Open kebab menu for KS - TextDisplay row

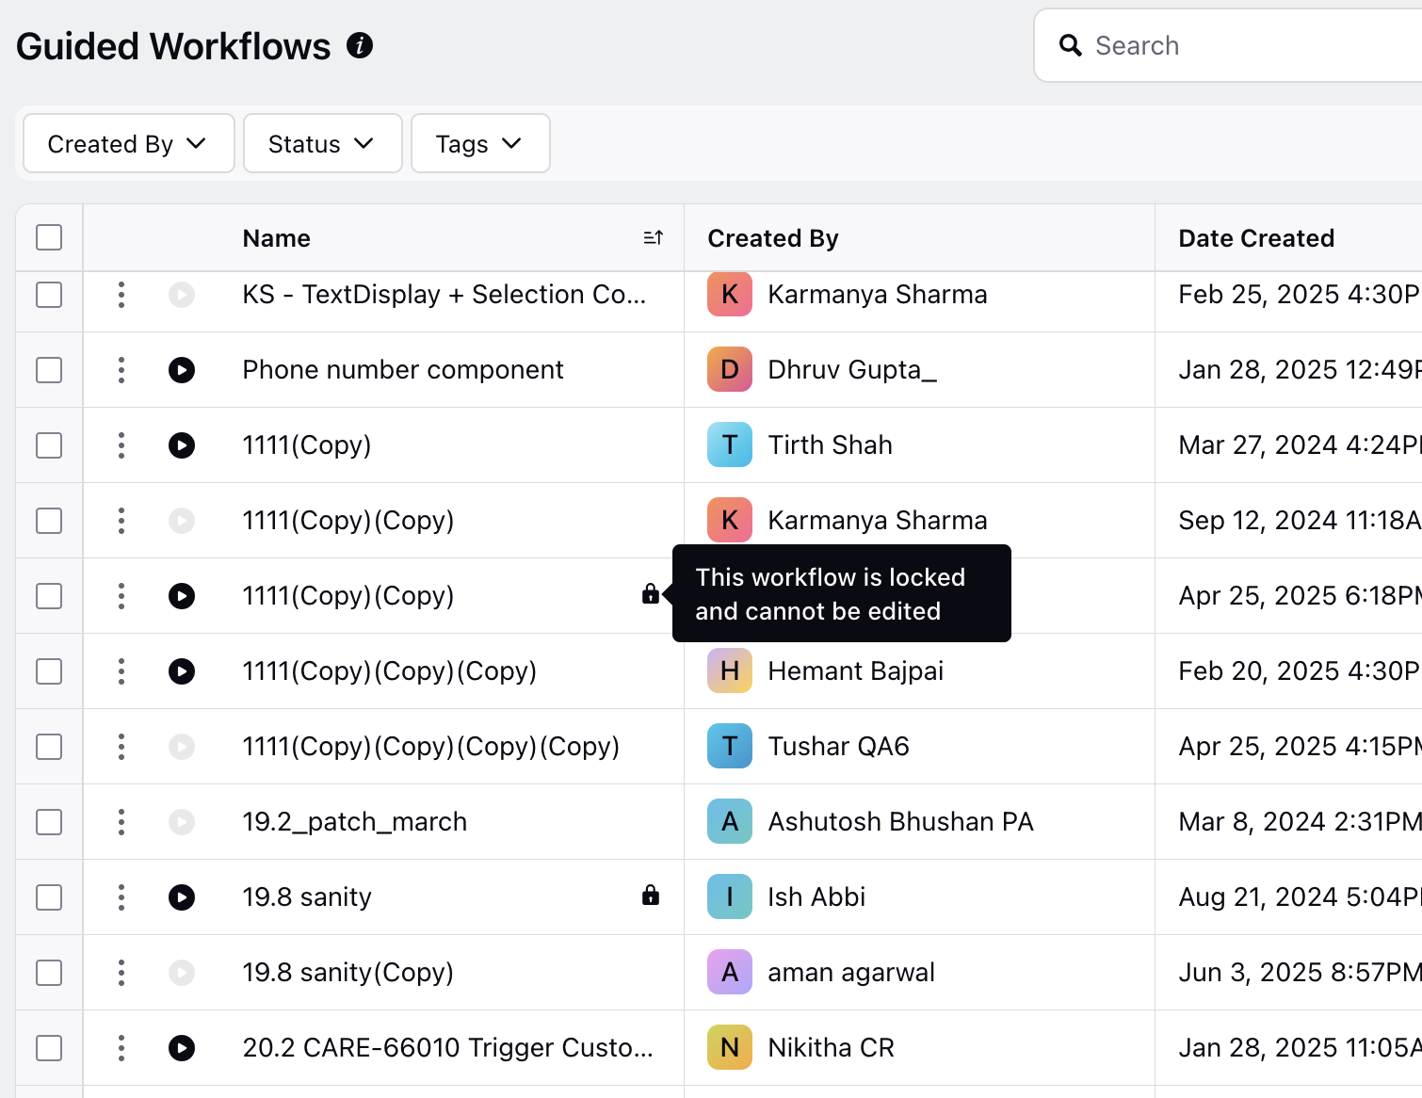[x=121, y=295]
